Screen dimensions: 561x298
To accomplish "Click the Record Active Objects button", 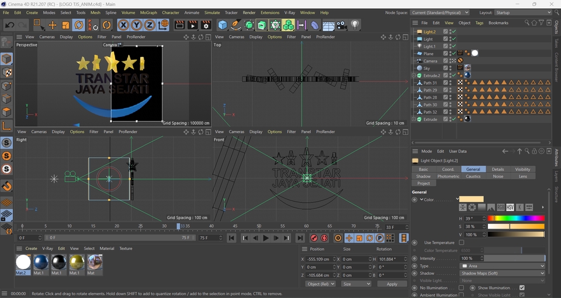I will point(314,238).
